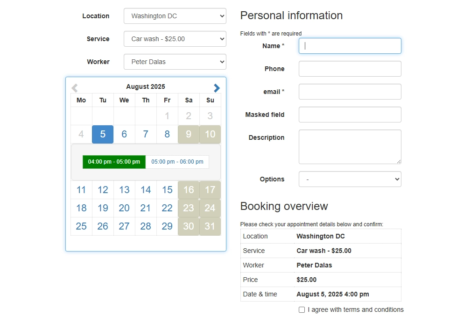The image size is (471, 324).
Task: Click Saturday August 30 in calendar
Action: click(x=189, y=226)
